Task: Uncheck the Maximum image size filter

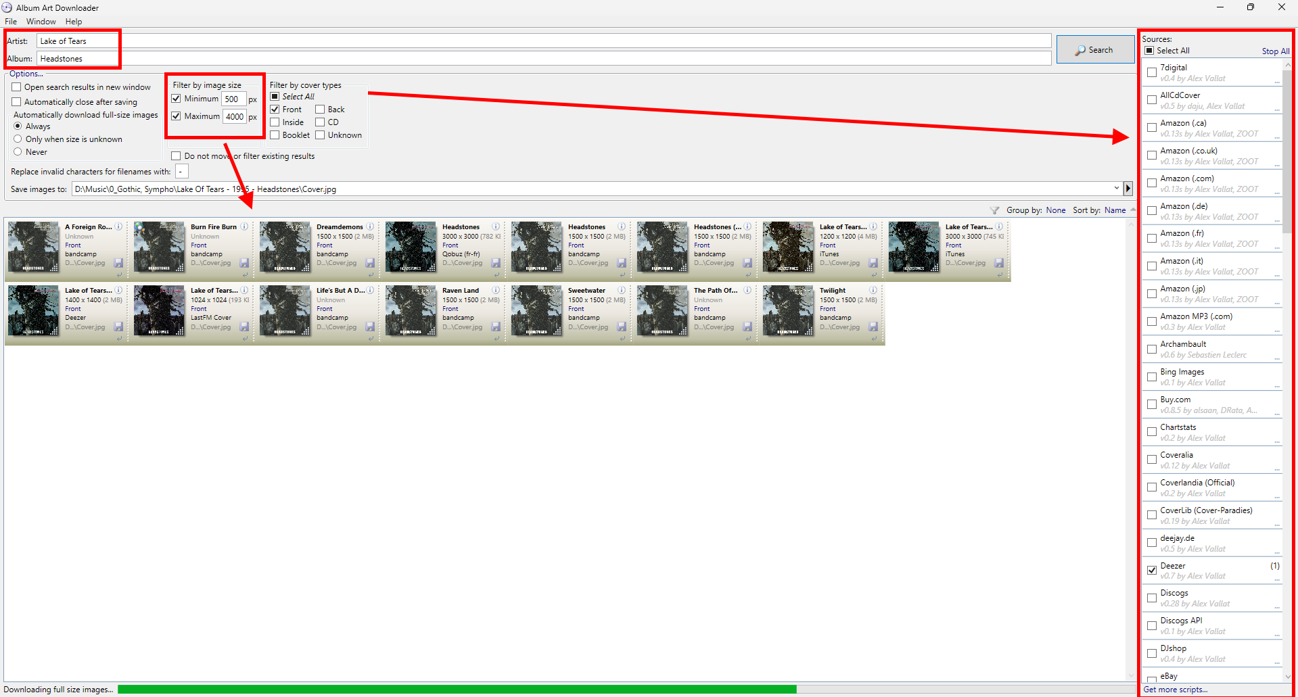Action: (176, 116)
